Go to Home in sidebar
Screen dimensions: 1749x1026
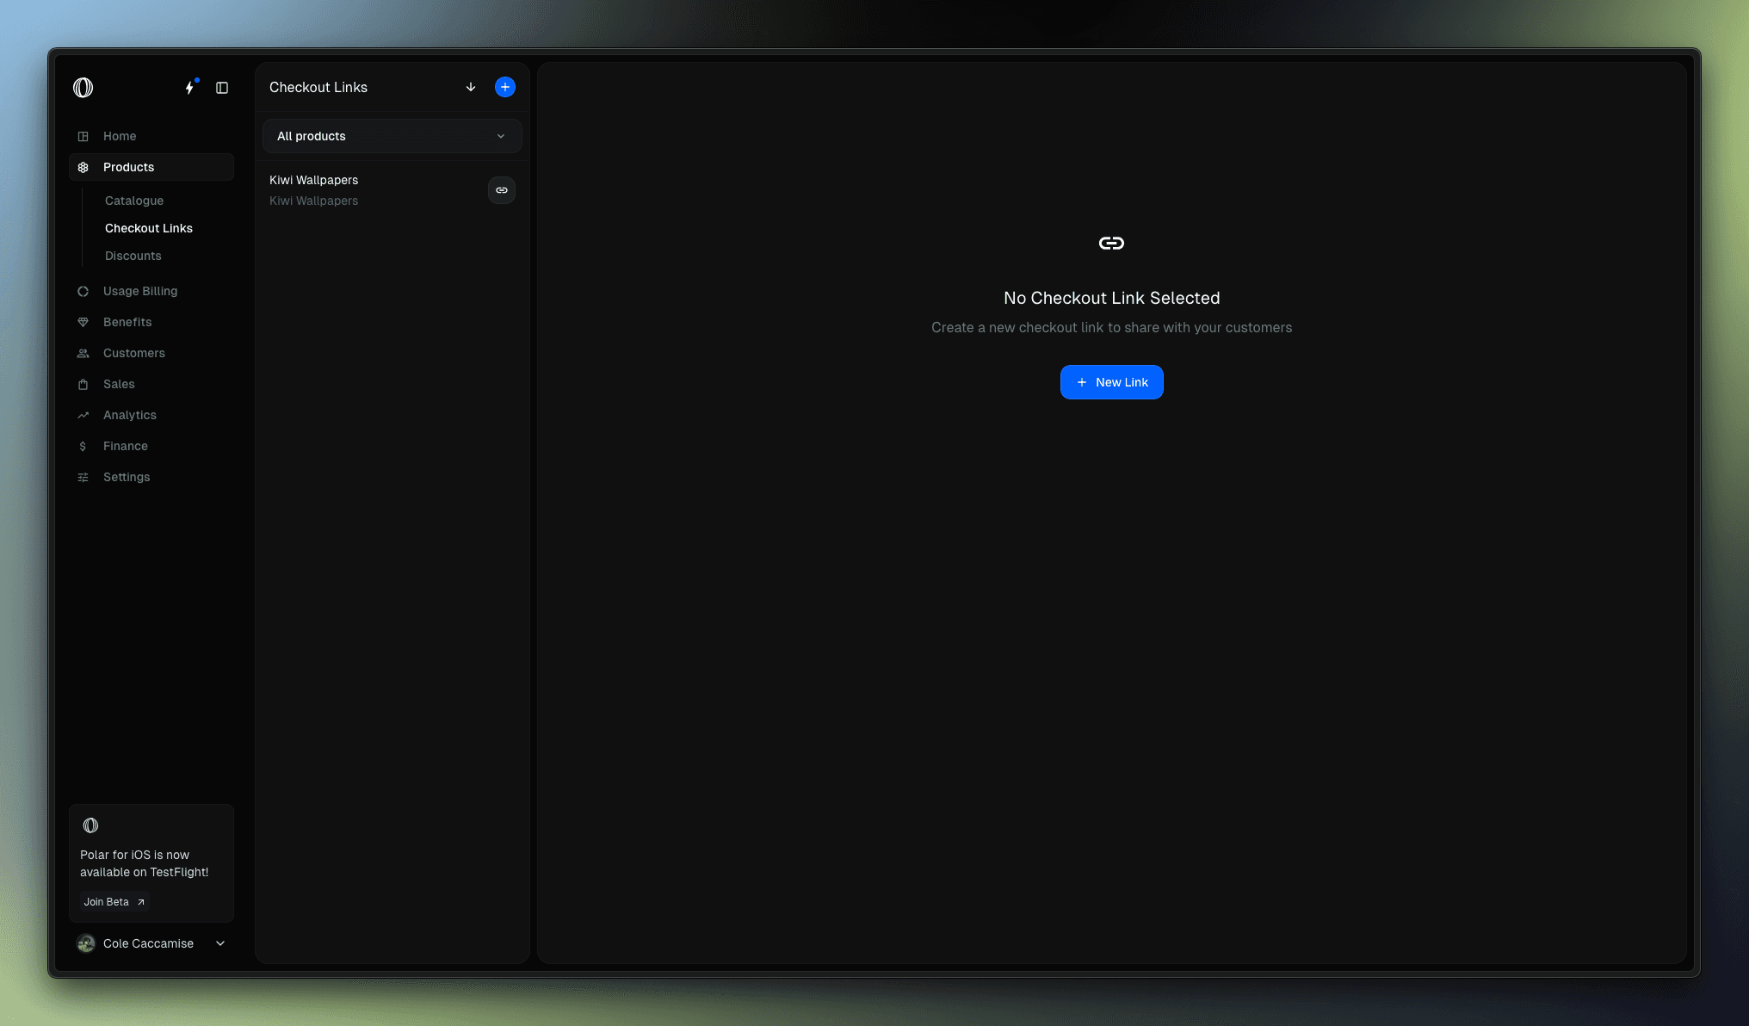(151, 136)
